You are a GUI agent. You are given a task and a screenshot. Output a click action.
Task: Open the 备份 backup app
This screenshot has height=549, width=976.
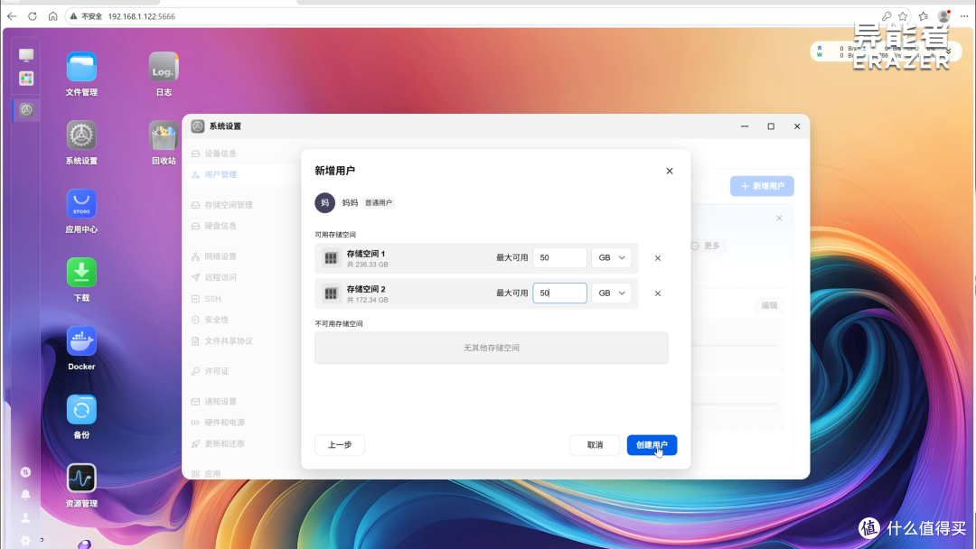[x=81, y=410]
